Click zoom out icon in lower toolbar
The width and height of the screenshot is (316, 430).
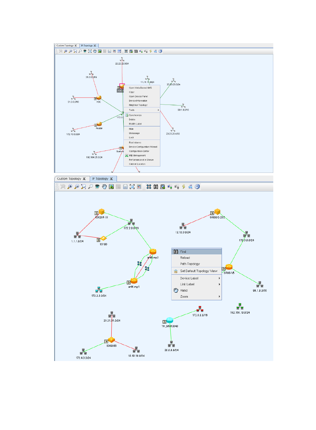click(x=77, y=187)
